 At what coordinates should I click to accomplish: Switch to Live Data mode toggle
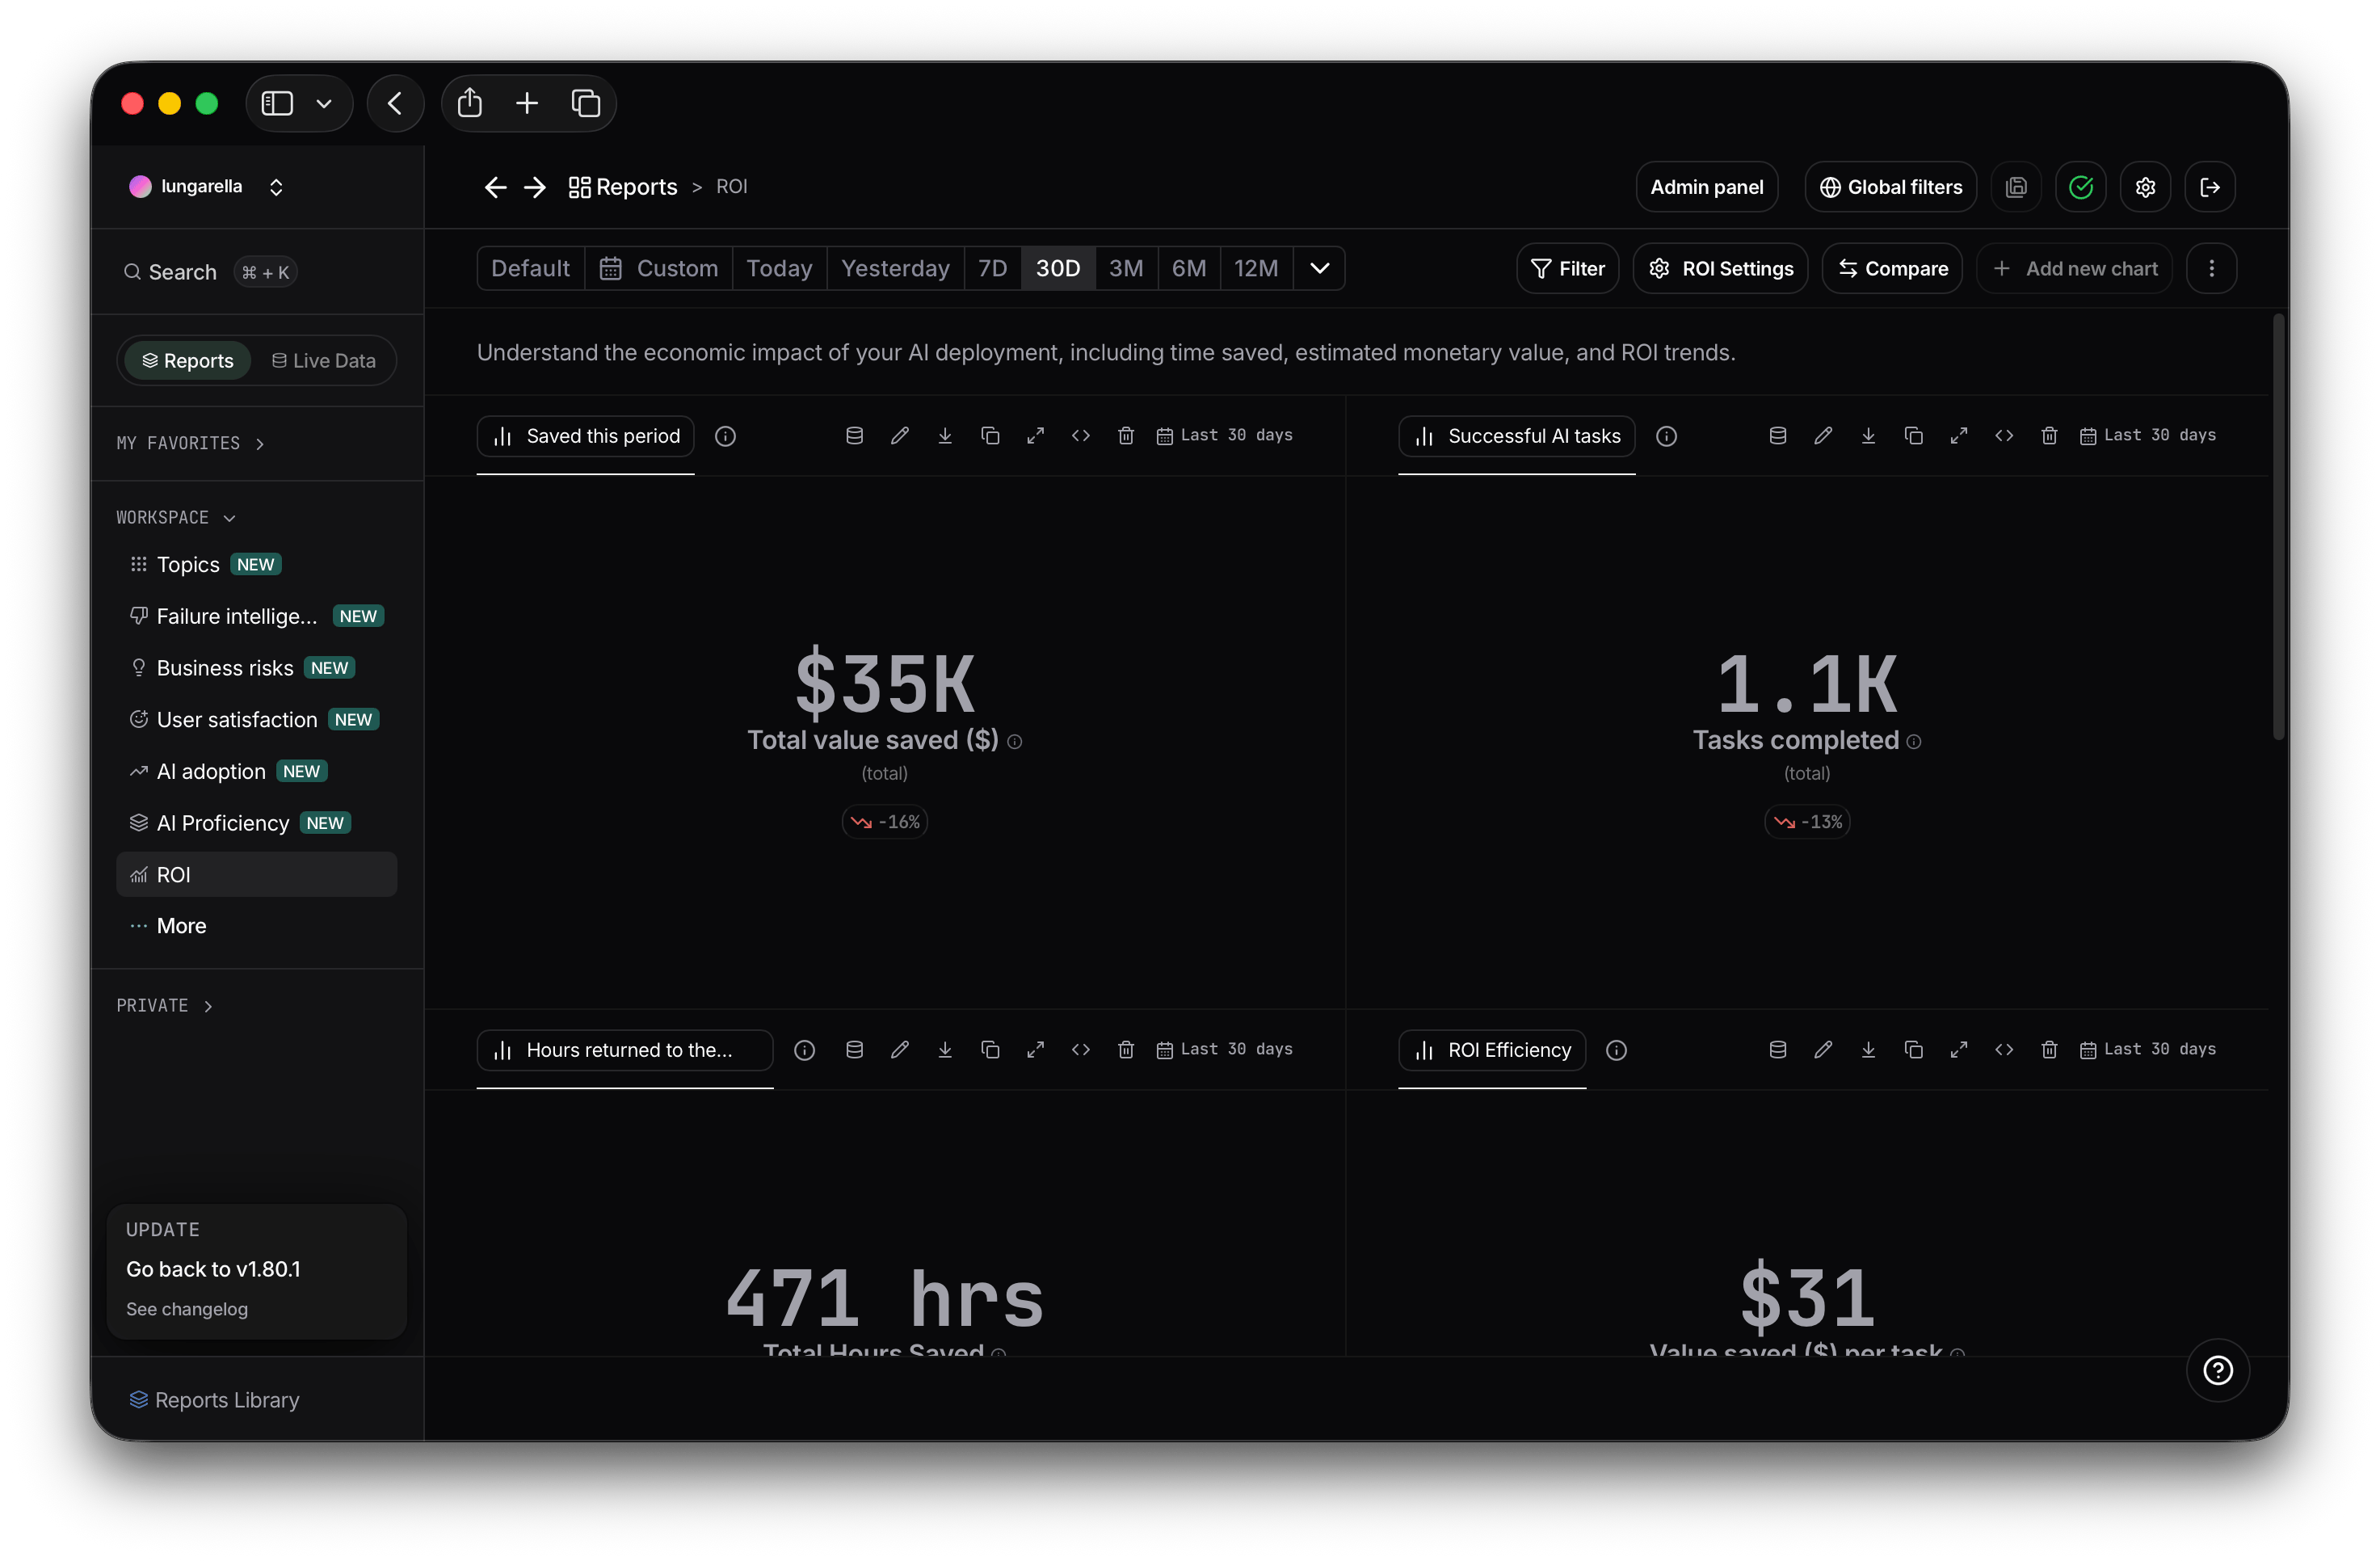[324, 361]
